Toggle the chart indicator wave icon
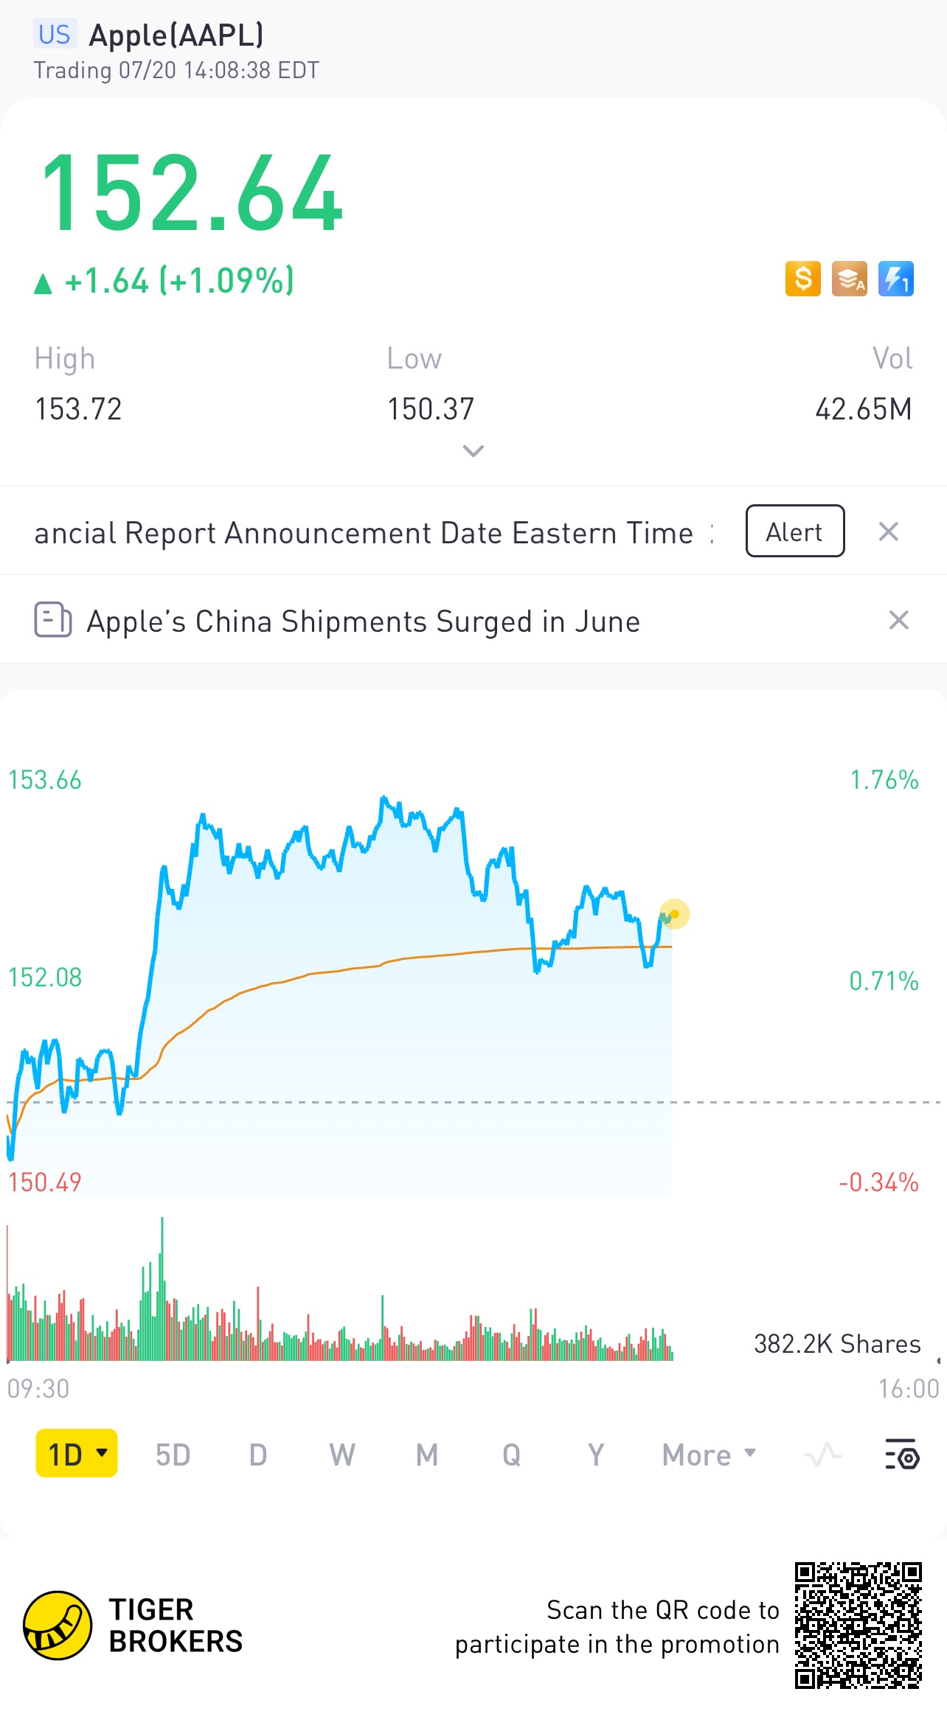The height and width of the screenshot is (1714, 947). [x=822, y=1455]
